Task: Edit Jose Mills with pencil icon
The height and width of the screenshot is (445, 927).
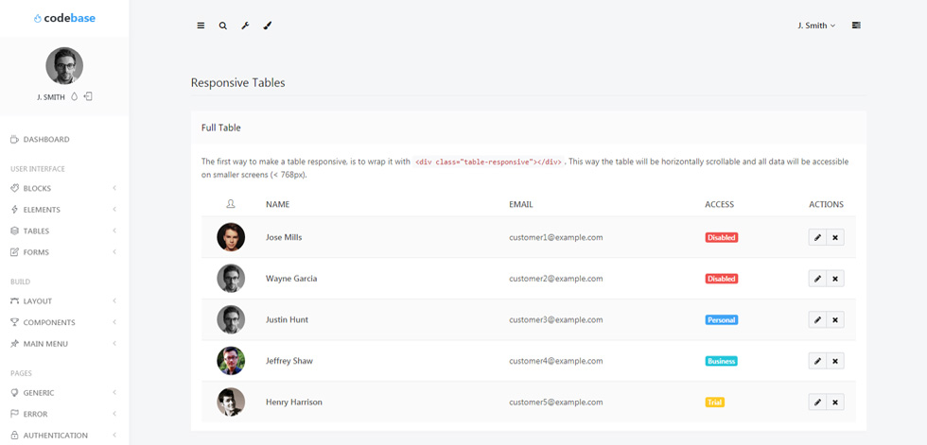Action: [817, 237]
